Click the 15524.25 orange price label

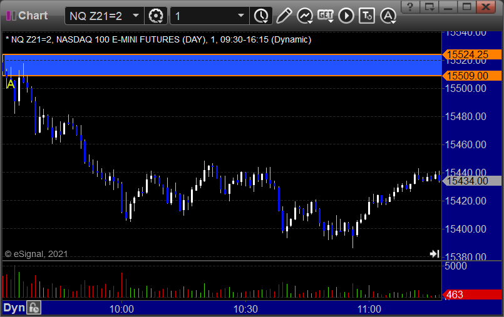471,54
